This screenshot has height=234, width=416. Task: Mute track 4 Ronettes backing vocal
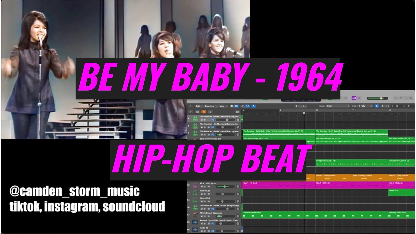click(201, 120)
